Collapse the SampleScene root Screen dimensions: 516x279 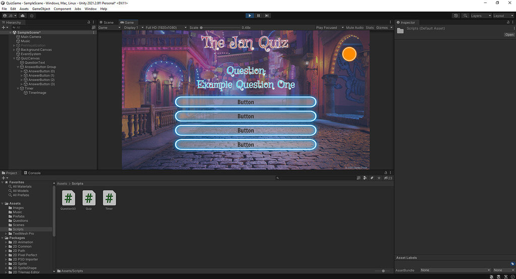coord(10,33)
